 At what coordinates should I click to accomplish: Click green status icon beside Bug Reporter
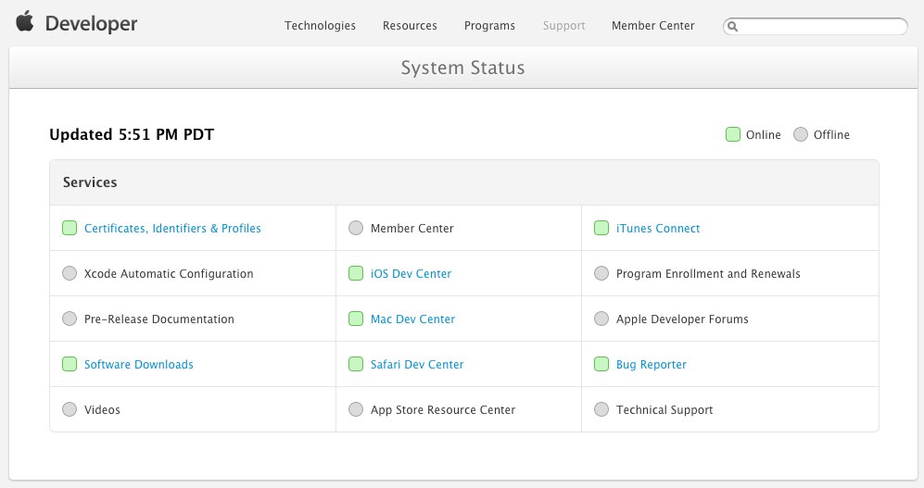point(601,364)
